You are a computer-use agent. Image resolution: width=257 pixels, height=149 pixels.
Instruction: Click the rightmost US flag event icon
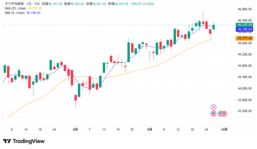pos(224,114)
